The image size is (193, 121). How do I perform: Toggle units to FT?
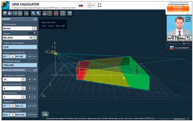click(x=93, y=5)
